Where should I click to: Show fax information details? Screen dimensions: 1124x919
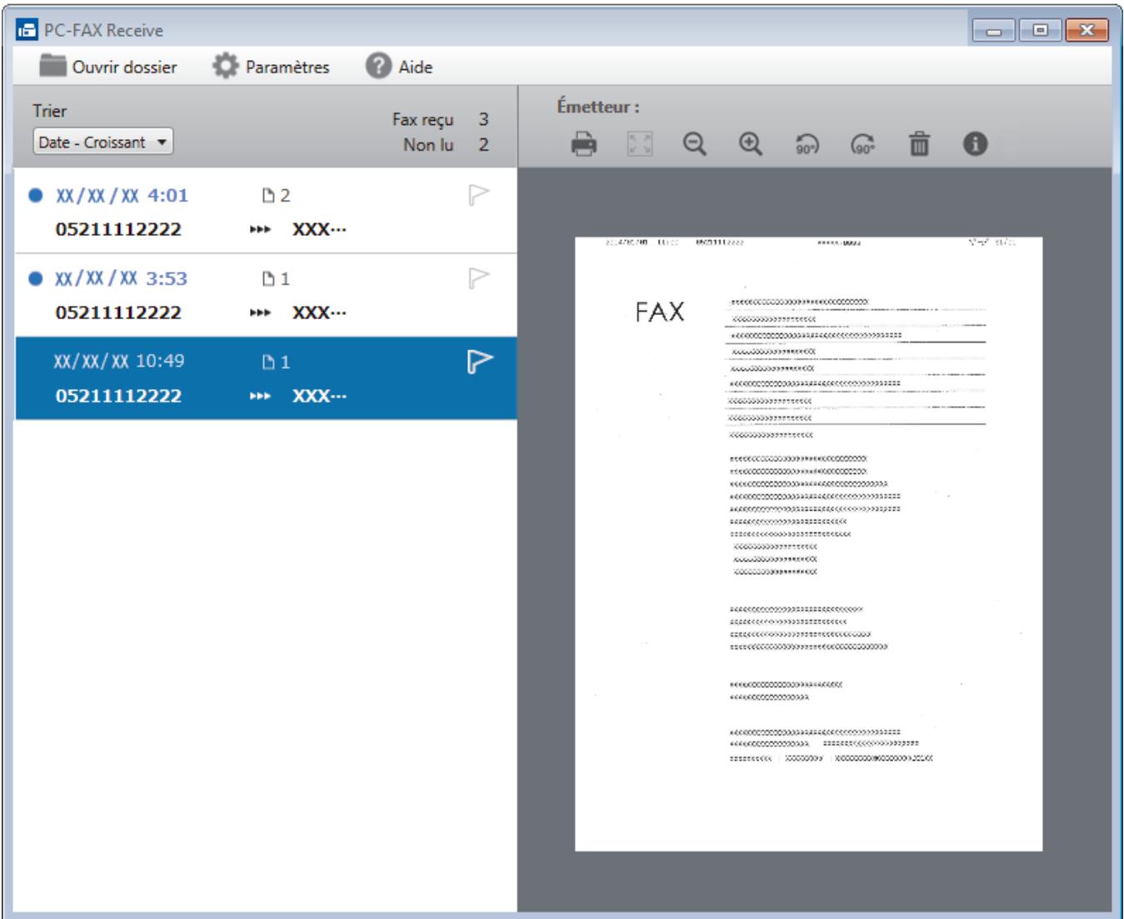(x=975, y=145)
